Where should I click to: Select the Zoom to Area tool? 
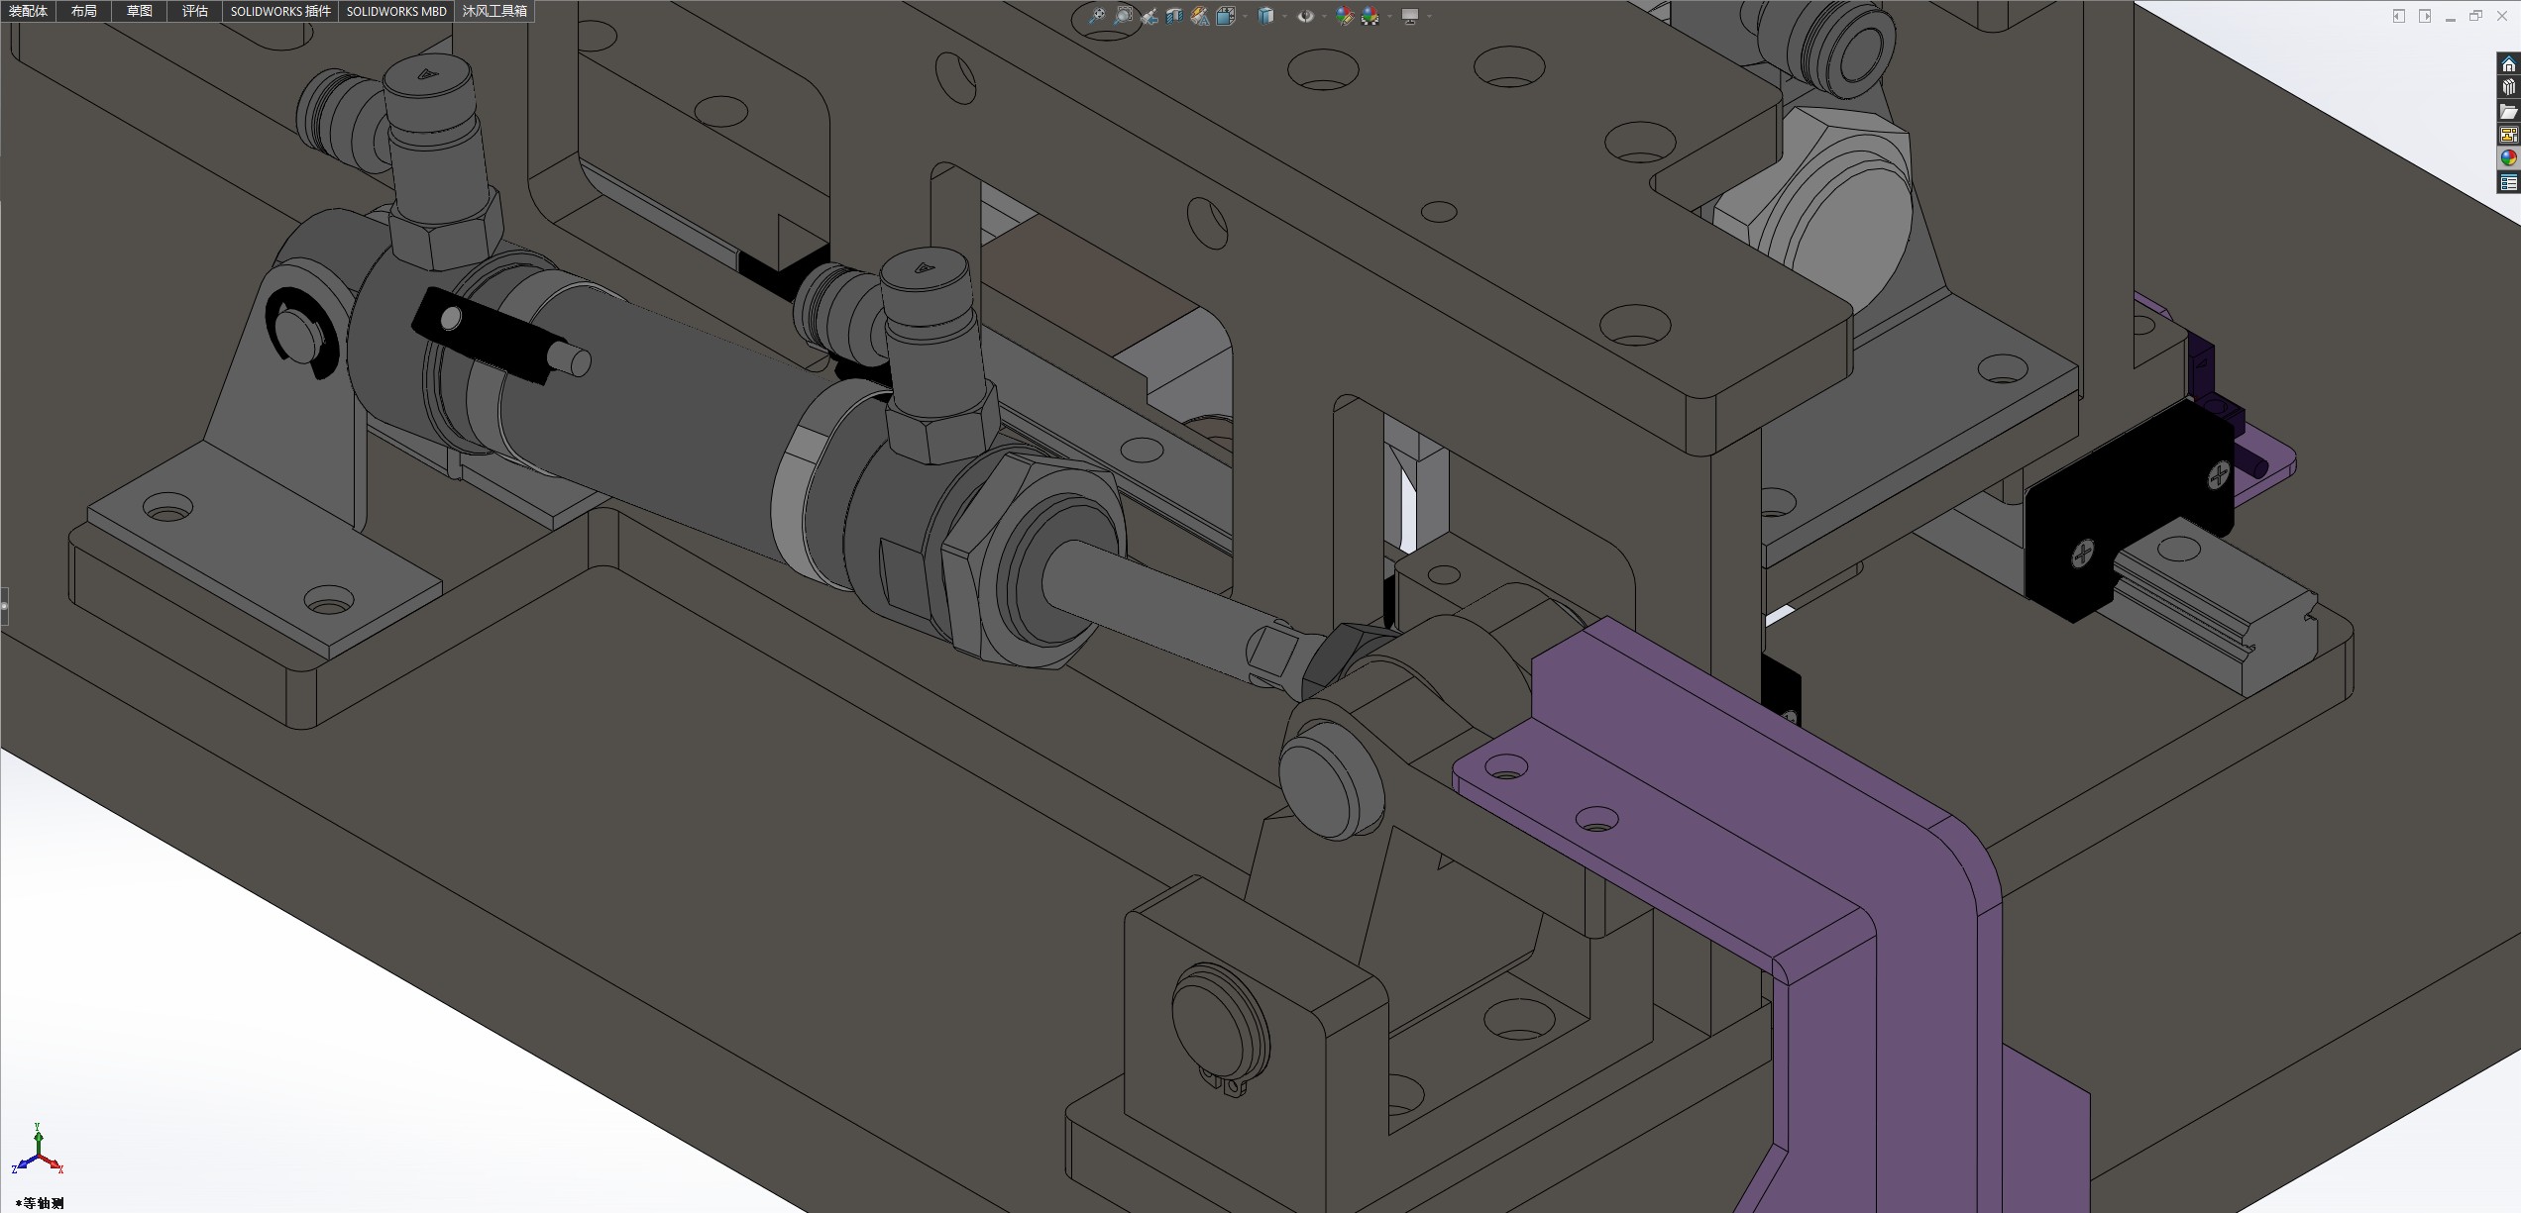pos(1123,16)
